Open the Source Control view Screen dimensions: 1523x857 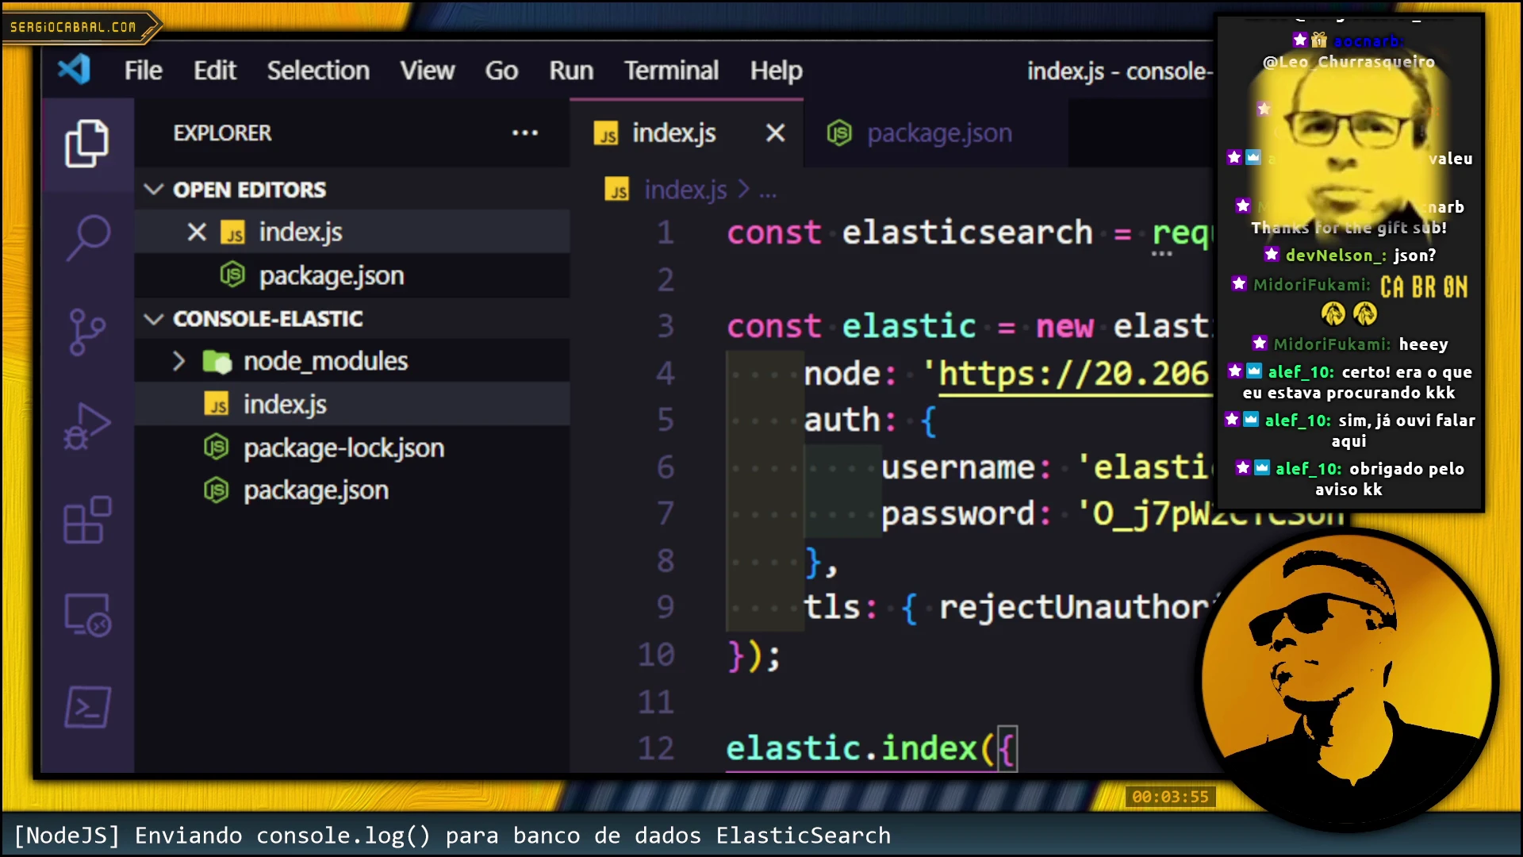click(x=87, y=332)
